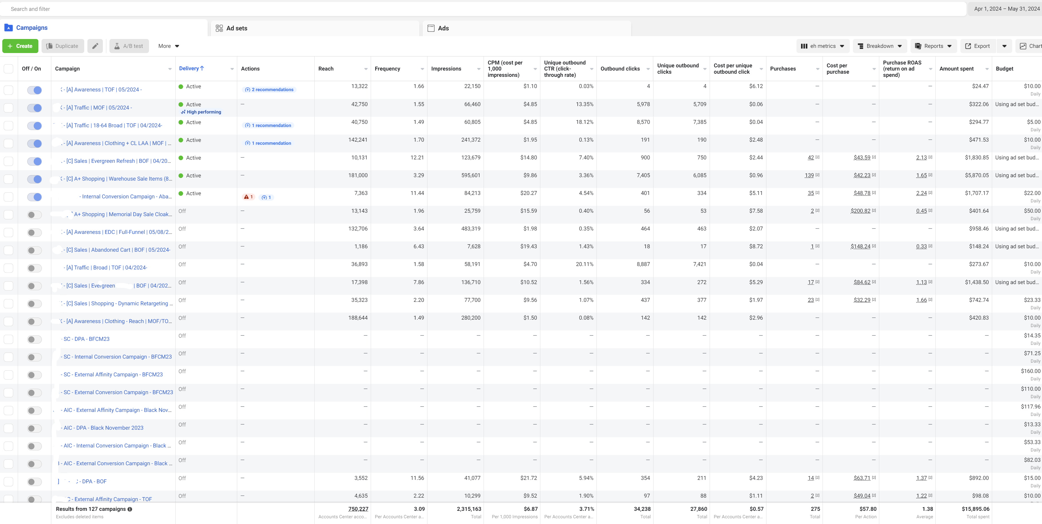Image resolution: width=1042 pixels, height=524 pixels.
Task: Open the 1 recommendation badge for Traffic 18-64 Broad
Action: point(268,126)
